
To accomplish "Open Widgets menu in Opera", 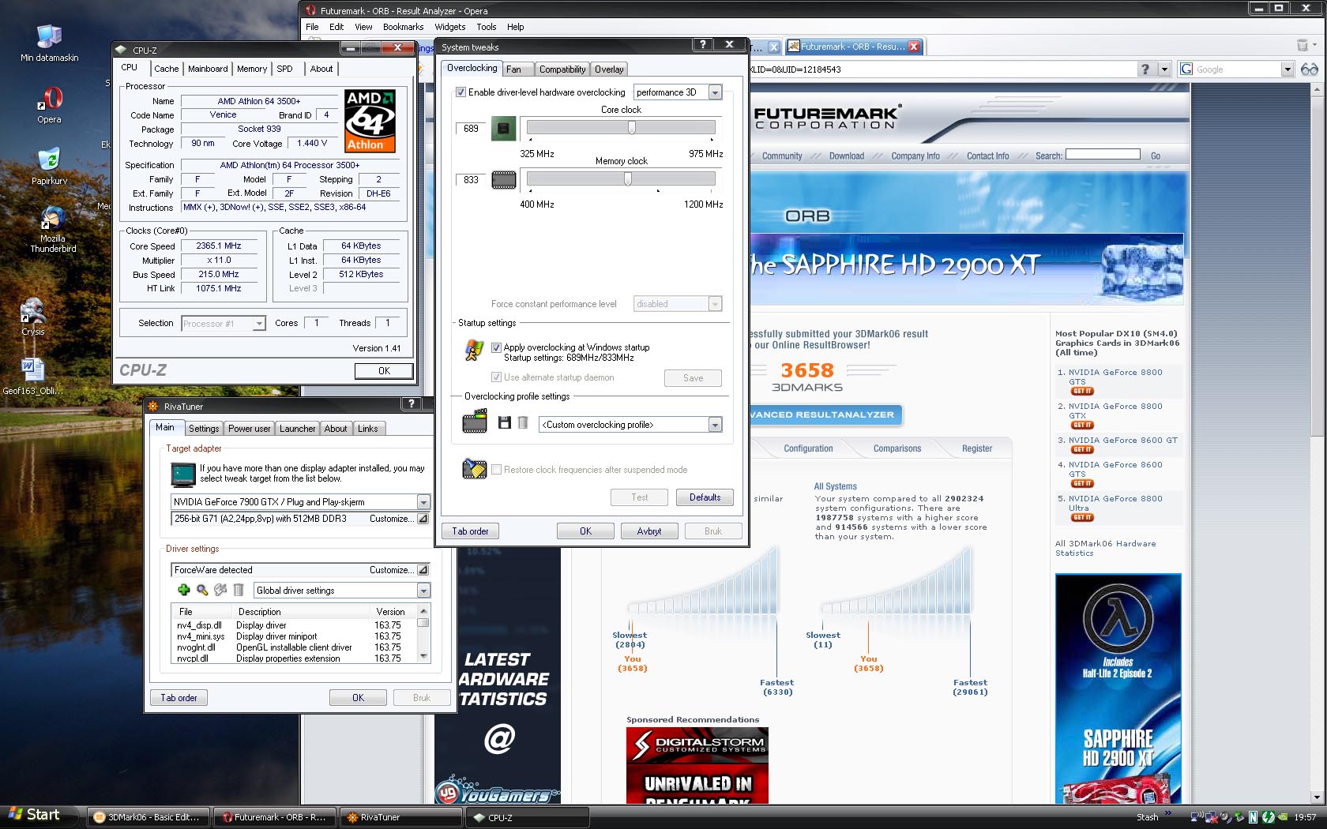I will point(449,27).
